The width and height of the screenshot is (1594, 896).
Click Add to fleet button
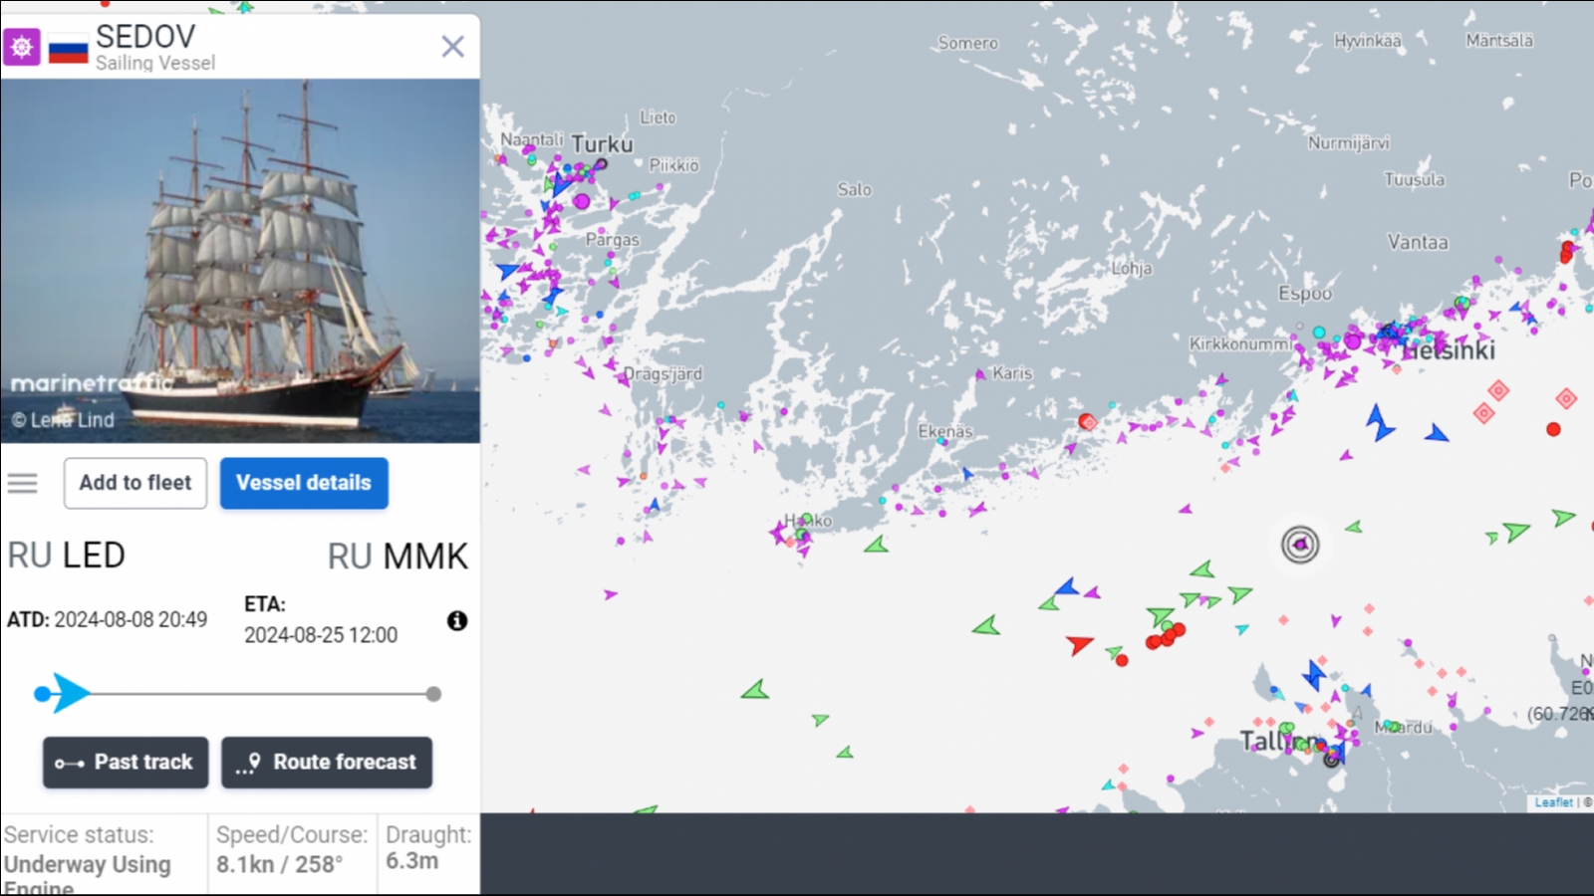pyautogui.click(x=135, y=483)
